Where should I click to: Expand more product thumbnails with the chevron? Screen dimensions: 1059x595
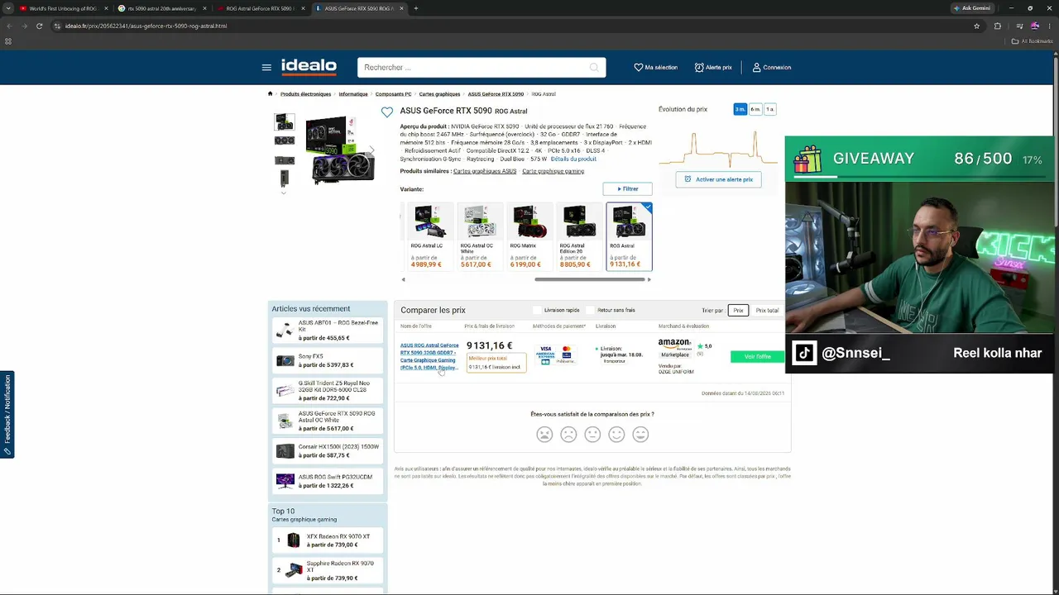coord(284,193)
